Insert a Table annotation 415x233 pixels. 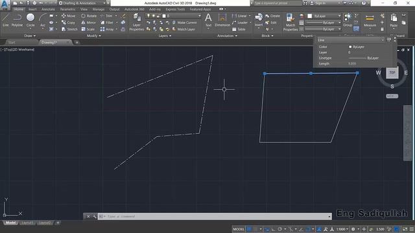pyautogui.click(x=239, y=29)
